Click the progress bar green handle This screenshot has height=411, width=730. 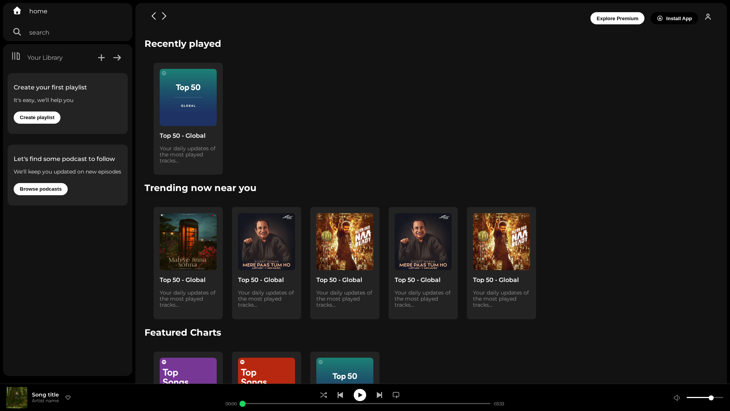tap(243, 404)
